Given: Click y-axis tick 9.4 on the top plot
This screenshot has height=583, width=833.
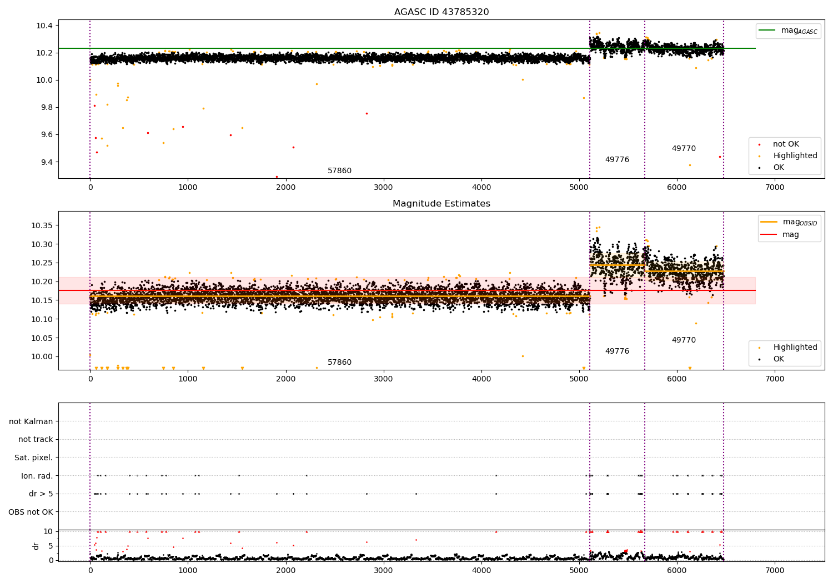Looking at the screenshot, I should point(47,162).
